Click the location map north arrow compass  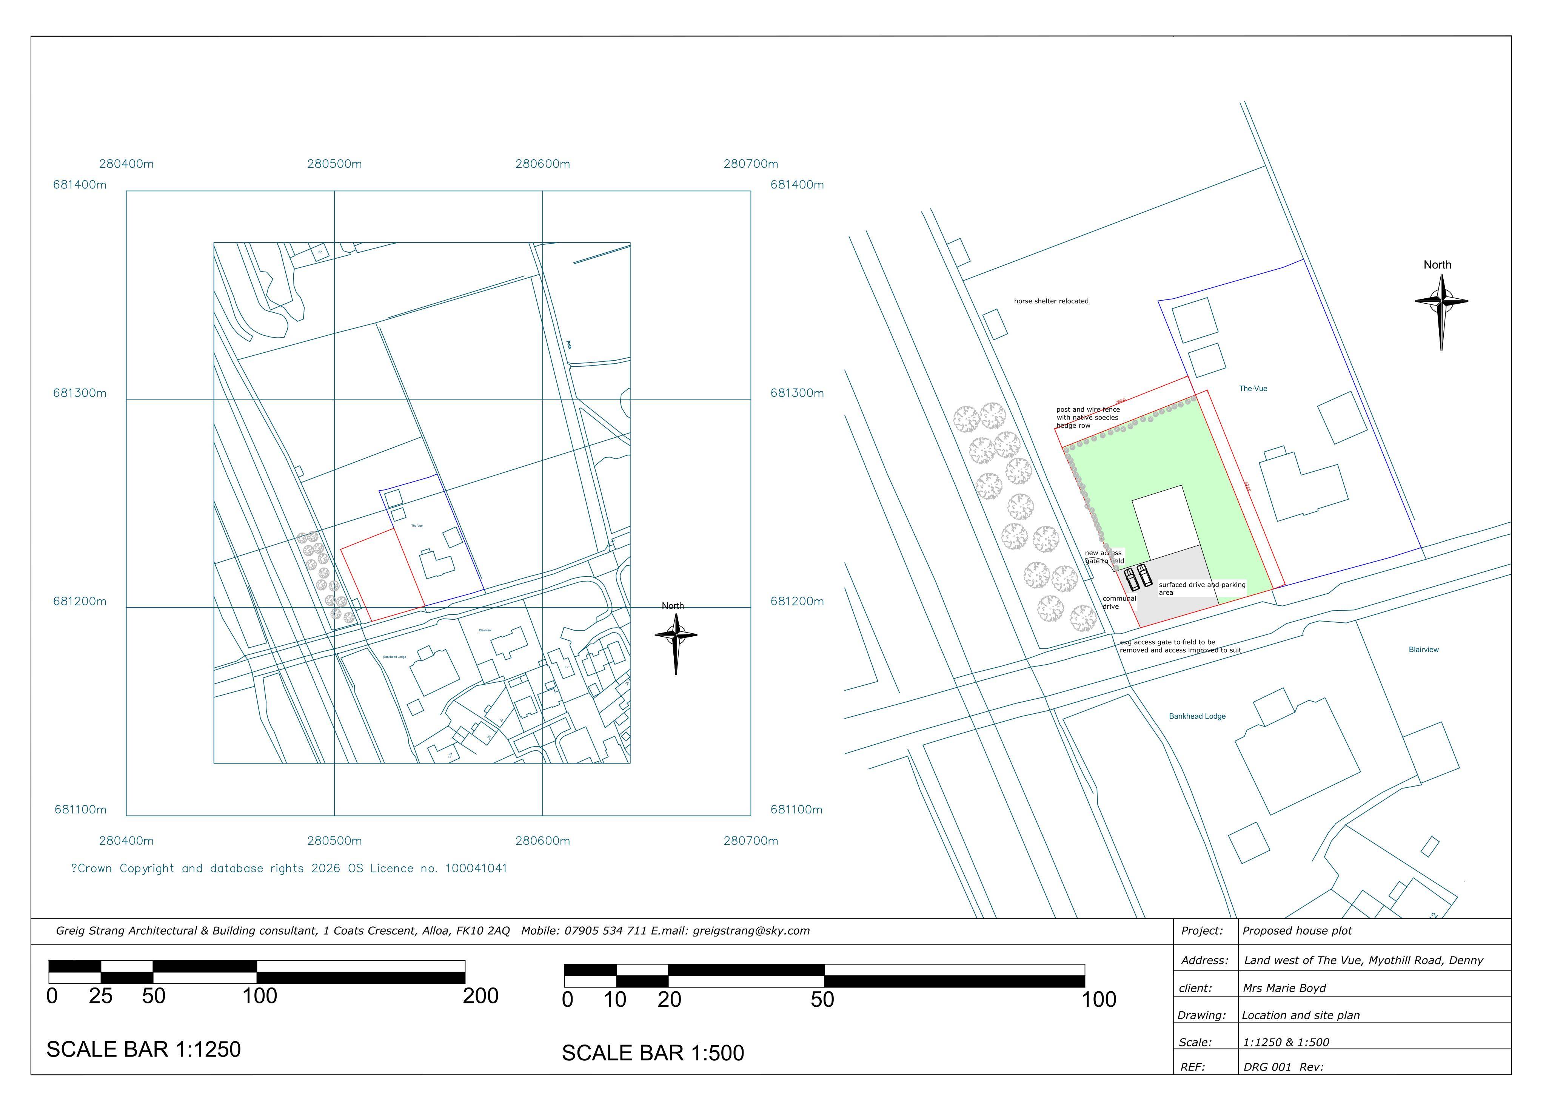676,643
